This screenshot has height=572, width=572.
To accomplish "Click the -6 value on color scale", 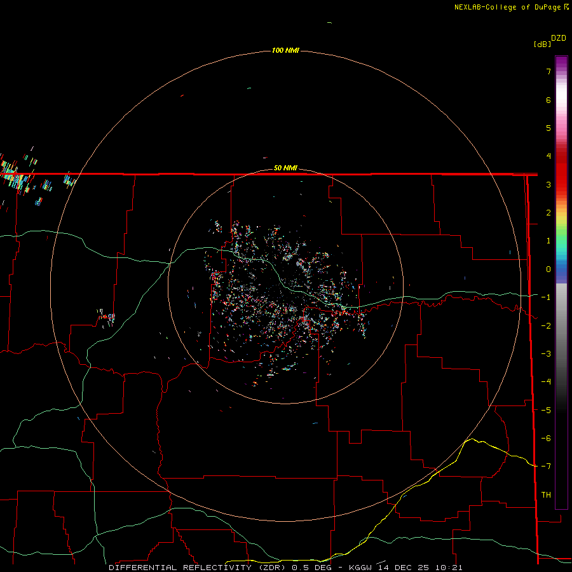I will click(x=546, y=439).
